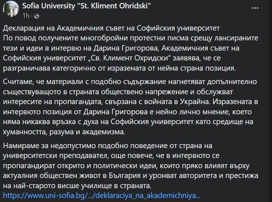Click the line starting "съществуващото в страната"
272x202 pixels.
118,92
